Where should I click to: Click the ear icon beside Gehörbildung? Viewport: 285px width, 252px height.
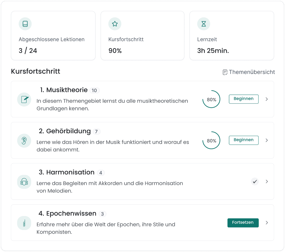pyautogui.click(x=24, y=140)
